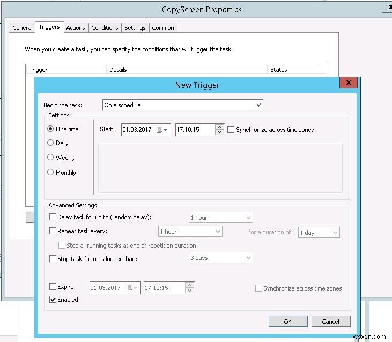Close the New Trigger dialog
Viewport: 392px width, 342px height.
pos(349,83)
